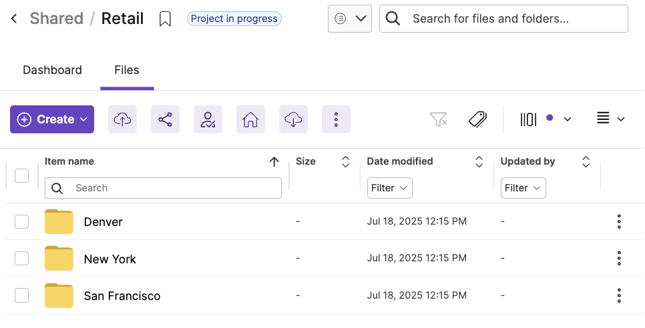
Task: Click the New York folder icon
Action: tap(59, 258)
